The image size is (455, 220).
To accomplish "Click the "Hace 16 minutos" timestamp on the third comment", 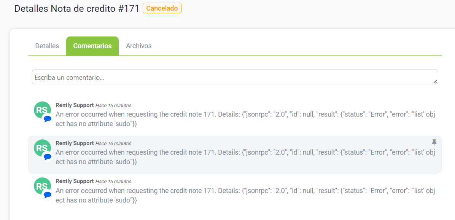I will [x=113, y=182].
